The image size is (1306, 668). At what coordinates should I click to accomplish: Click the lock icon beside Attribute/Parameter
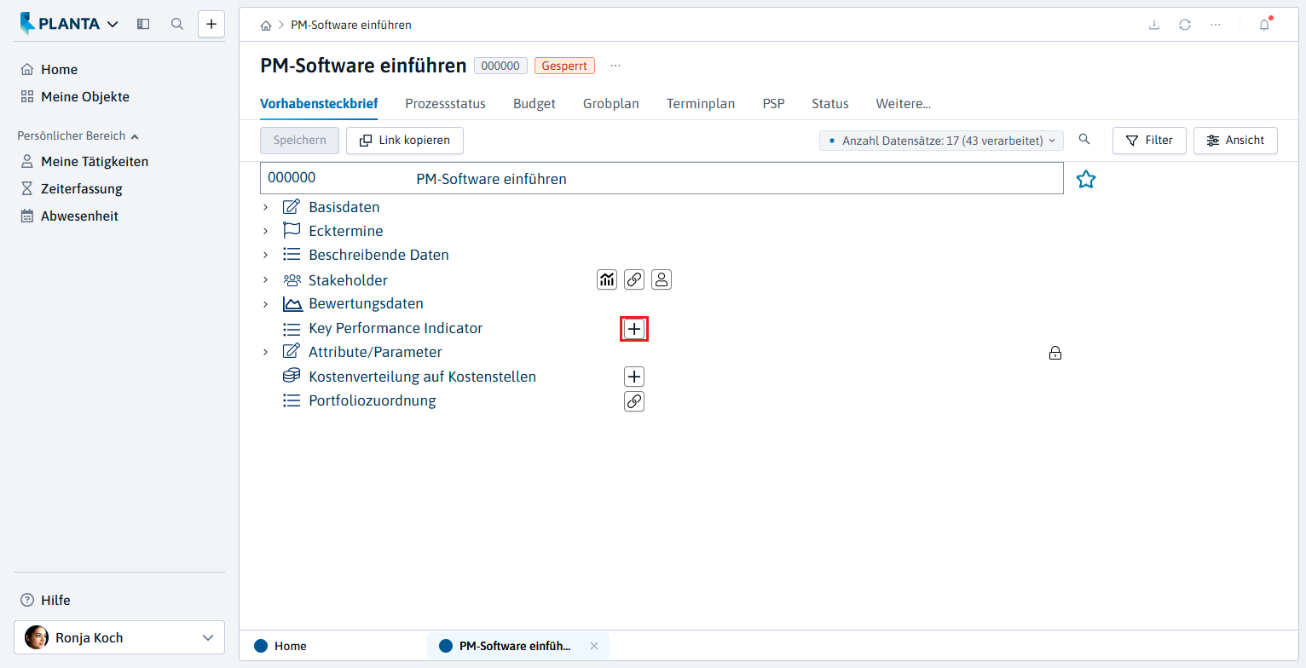(x=1055, y=353)
